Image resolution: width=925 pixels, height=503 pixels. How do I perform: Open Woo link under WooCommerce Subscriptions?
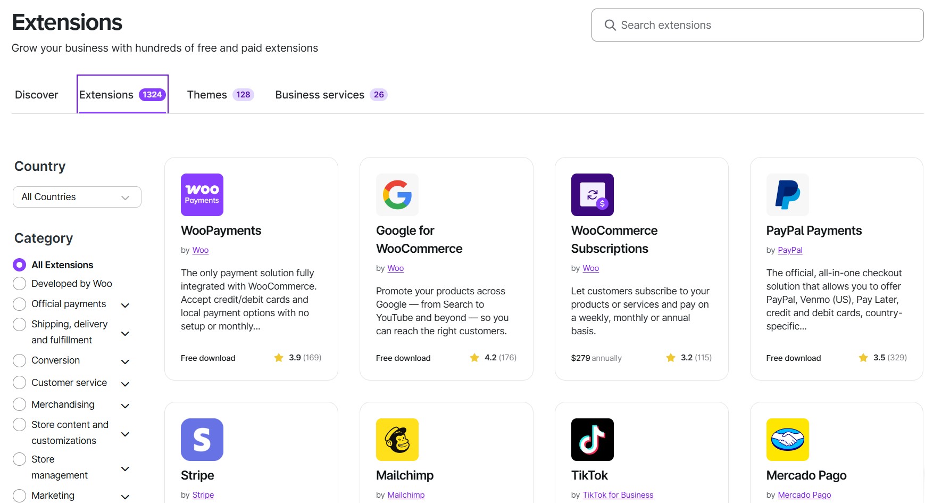click(x=591, y=268)
